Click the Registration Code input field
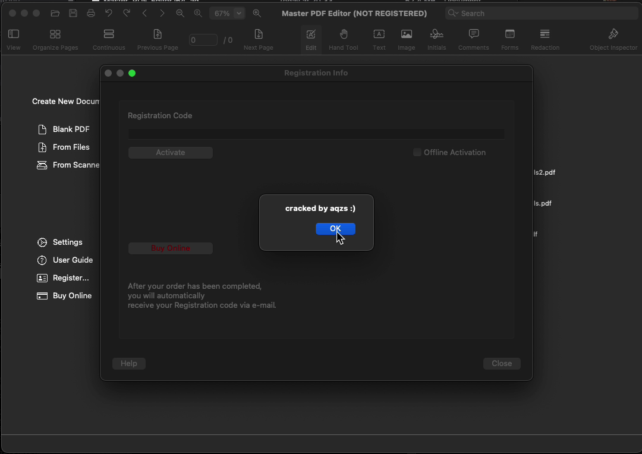642x454 pixels. coord(316,134)
